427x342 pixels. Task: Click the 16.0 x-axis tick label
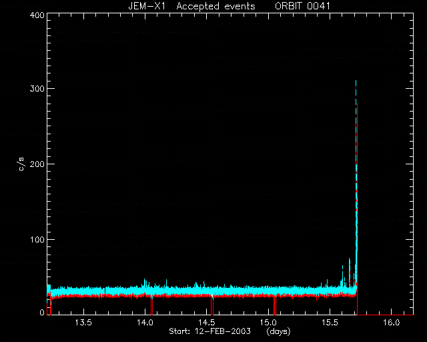(x=392, y=323)
